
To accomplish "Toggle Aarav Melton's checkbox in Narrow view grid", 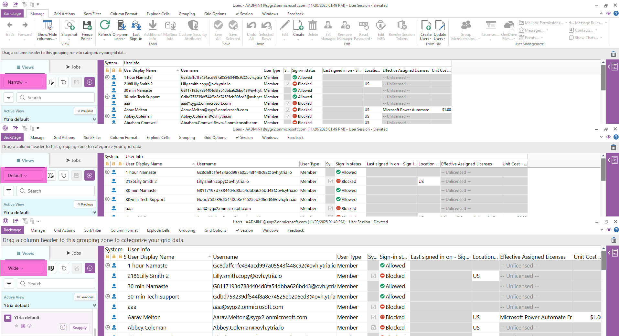I will pos(288,110).
